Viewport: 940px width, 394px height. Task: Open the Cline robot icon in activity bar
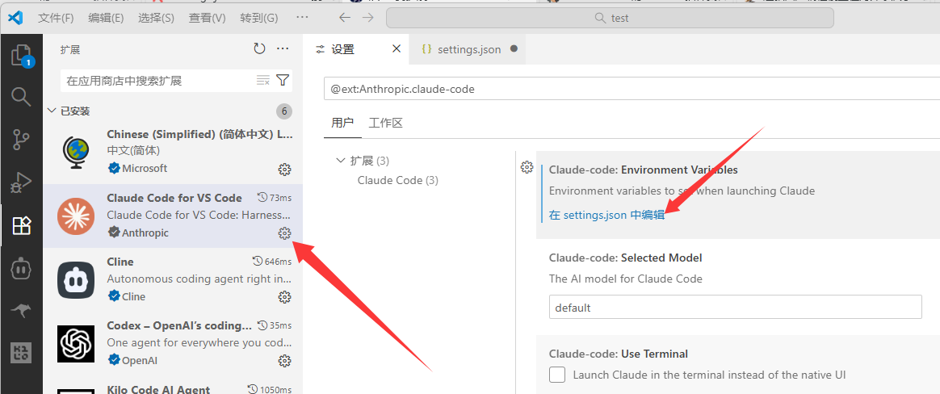tap(22, 270)
